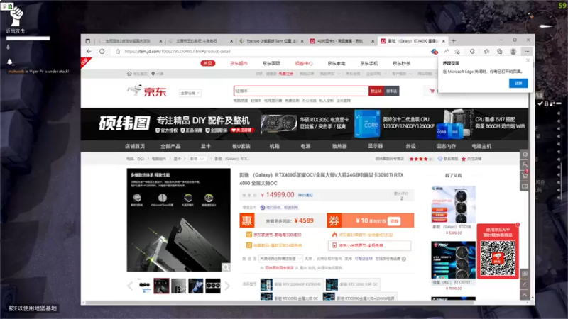Screen dimensions: 568x319
Task: Click the feedback pencil icon in right sidebar
Action: (x=525, y=284)
